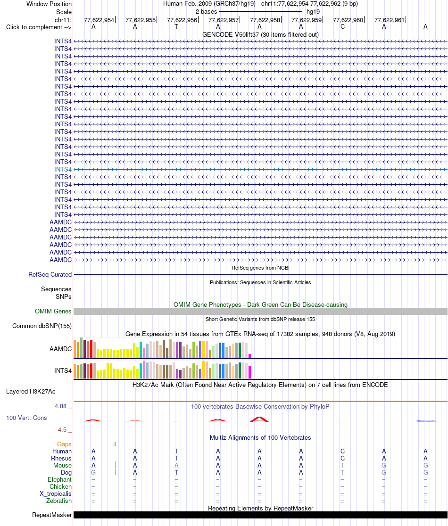448x526 pixels.
Task: Click the 100 Vert. Cons track label
Action: tap(26, 418)
